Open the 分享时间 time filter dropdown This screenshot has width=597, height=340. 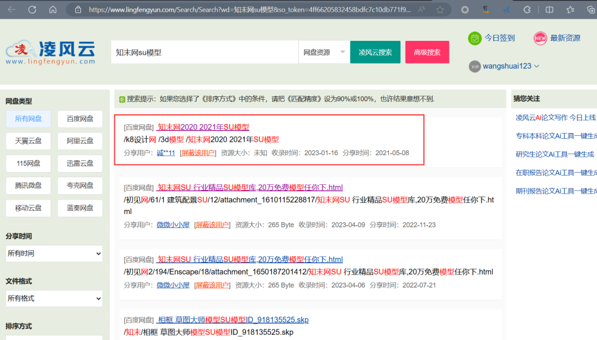54,253
